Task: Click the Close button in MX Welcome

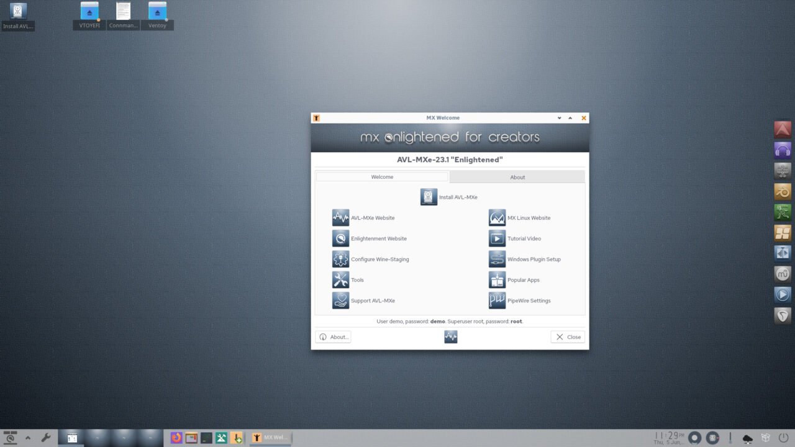Action: click(568, 337)
